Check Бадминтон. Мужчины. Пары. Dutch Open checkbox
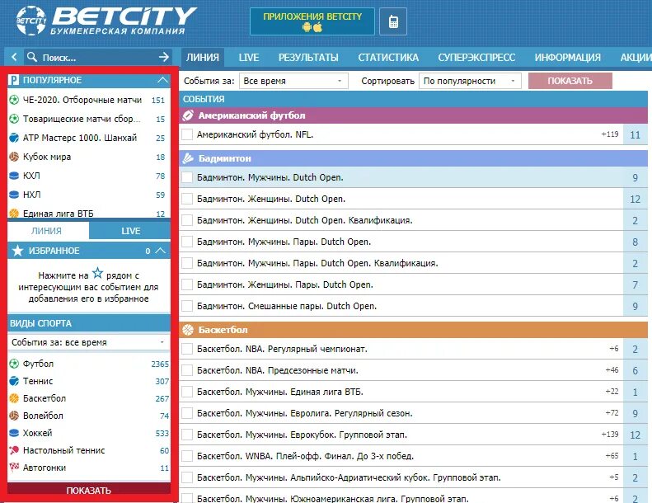 [x=187, y=242]
